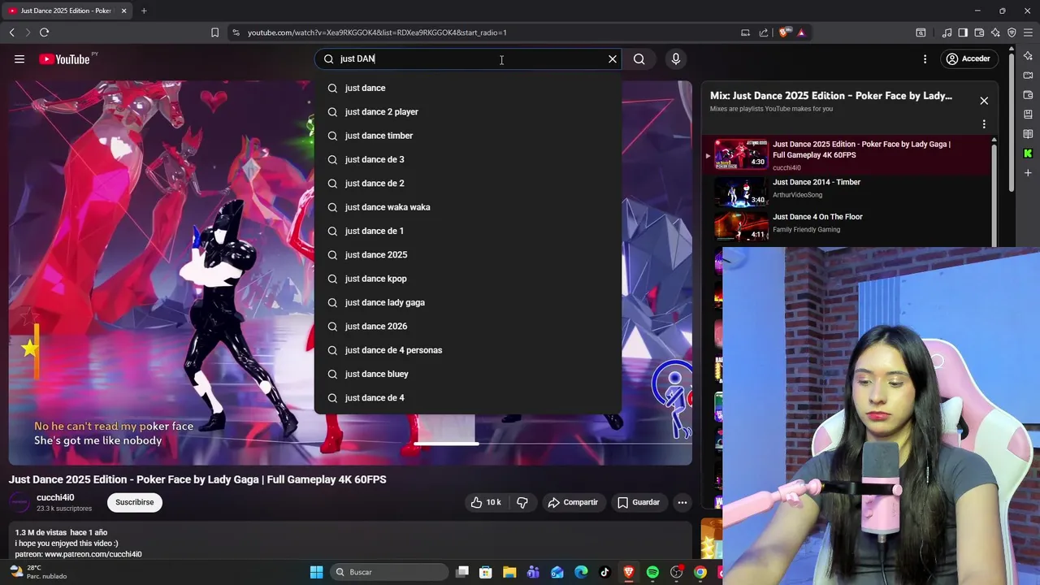The height and width of the screenshot is (585, 1040).
Task: Open the weather widget showing 28°C
Action: [37, 572]
